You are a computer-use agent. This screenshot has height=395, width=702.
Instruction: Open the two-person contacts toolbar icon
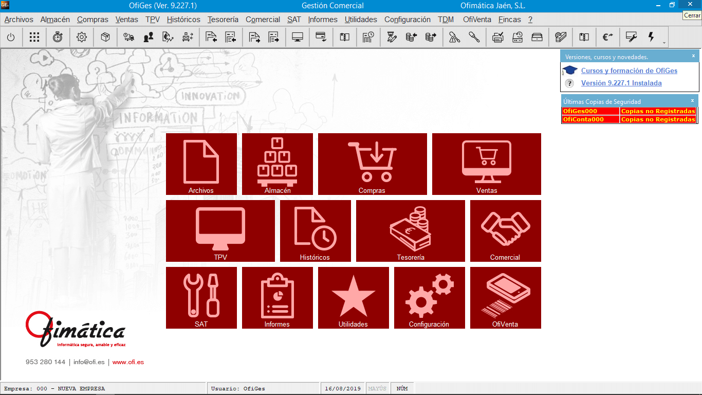149,37
